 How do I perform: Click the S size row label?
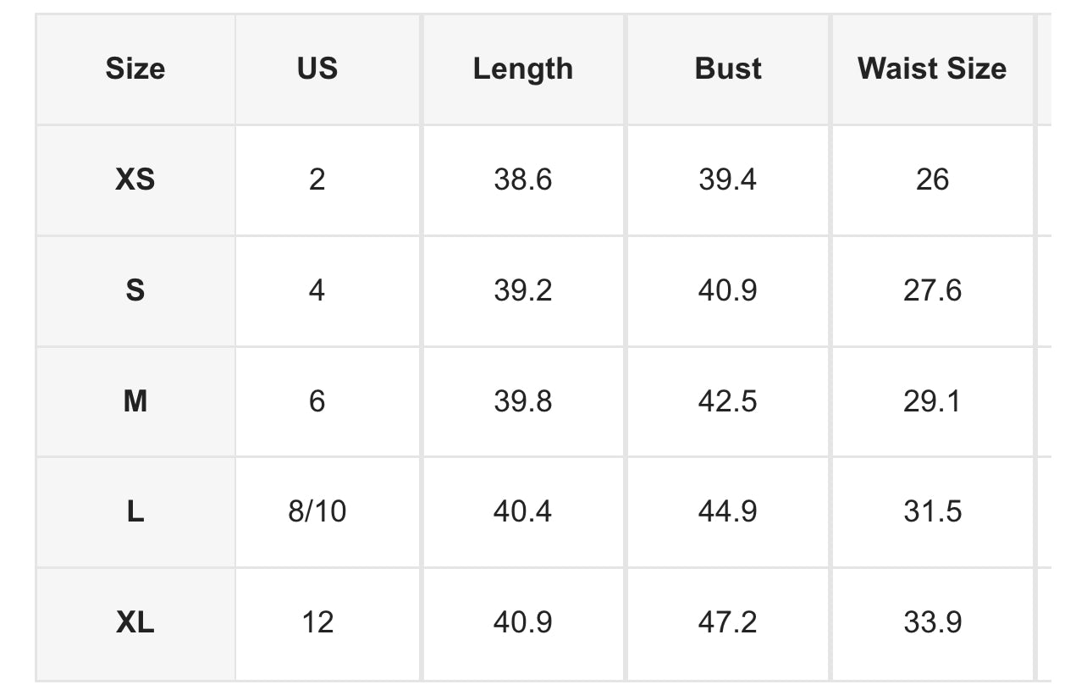(135, 290)
